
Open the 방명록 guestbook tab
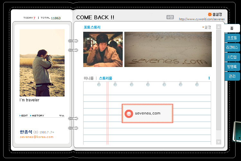tap(232, 66)
